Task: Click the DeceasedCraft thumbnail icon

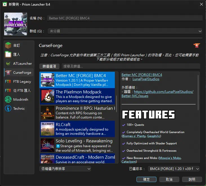Action: point(48,159)
